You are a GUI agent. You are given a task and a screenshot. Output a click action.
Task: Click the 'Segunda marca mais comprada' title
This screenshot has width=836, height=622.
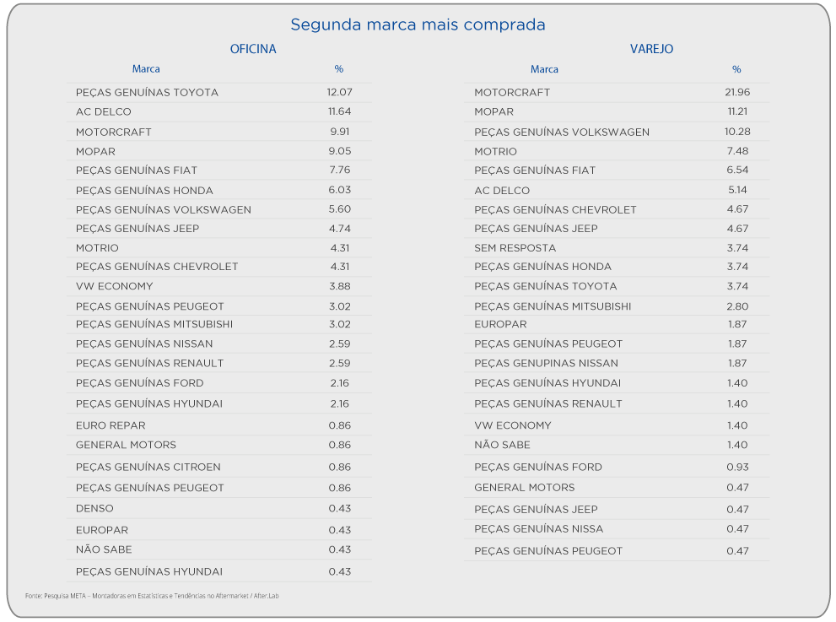tap(418, 24)
